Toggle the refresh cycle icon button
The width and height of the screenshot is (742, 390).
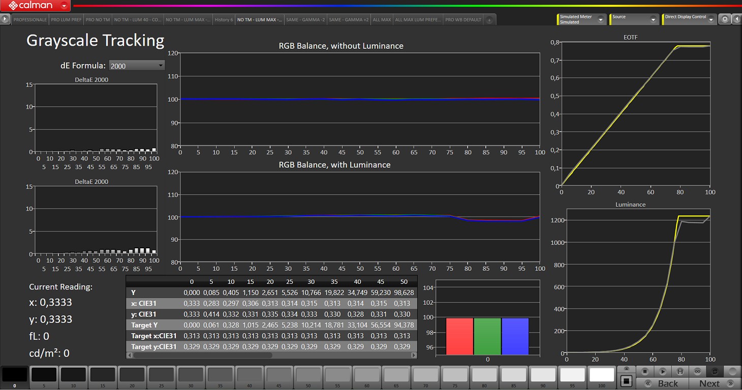715,372
